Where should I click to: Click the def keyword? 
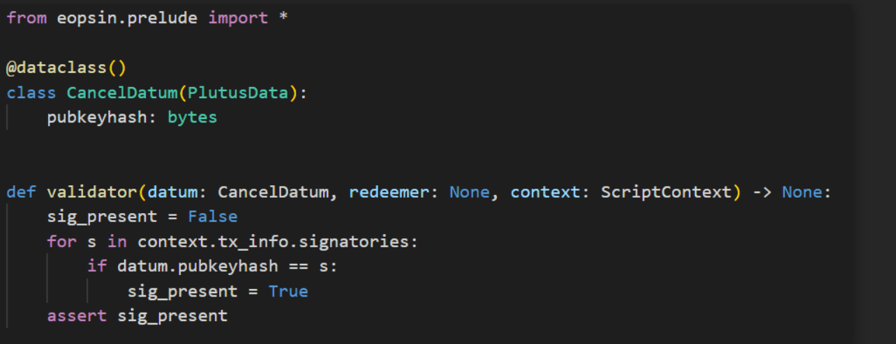[21, 191]
